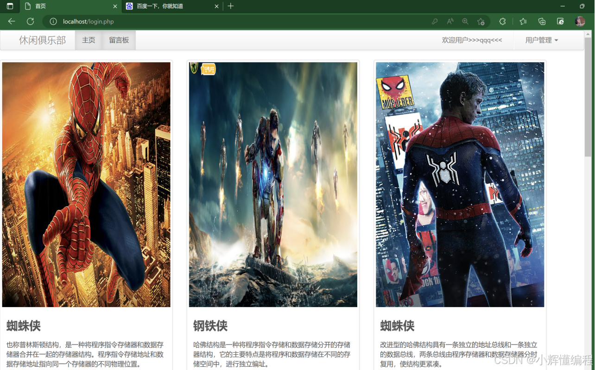The width and height of the screenshot is (595, 370).
Task: Expand the 用户管理 dropdown menu
Action: (541, 40)
